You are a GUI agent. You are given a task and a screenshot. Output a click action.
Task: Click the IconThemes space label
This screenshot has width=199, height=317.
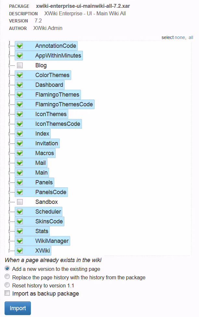point(51,114)
